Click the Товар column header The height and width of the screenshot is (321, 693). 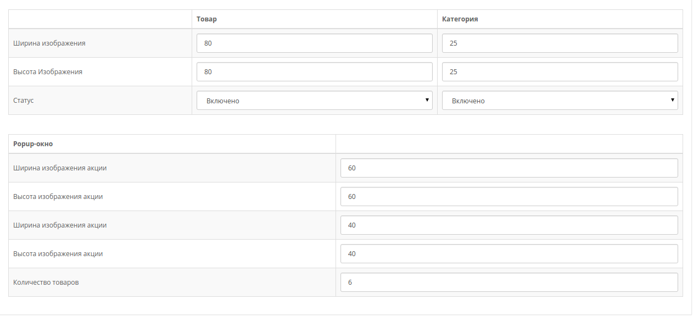[206, 19]
